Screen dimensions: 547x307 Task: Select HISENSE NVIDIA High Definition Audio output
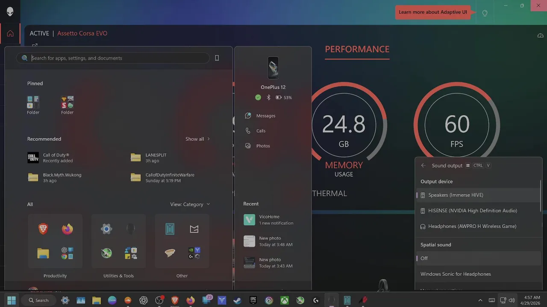(x=478, y=211)
